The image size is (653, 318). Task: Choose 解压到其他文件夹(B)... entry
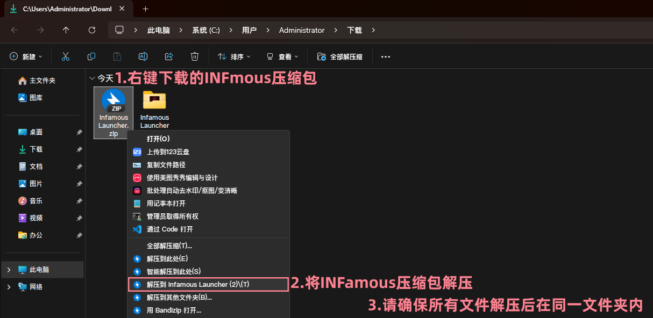[x=209, y=298]
